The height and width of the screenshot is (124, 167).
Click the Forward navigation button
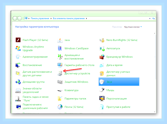click(19, 19)
